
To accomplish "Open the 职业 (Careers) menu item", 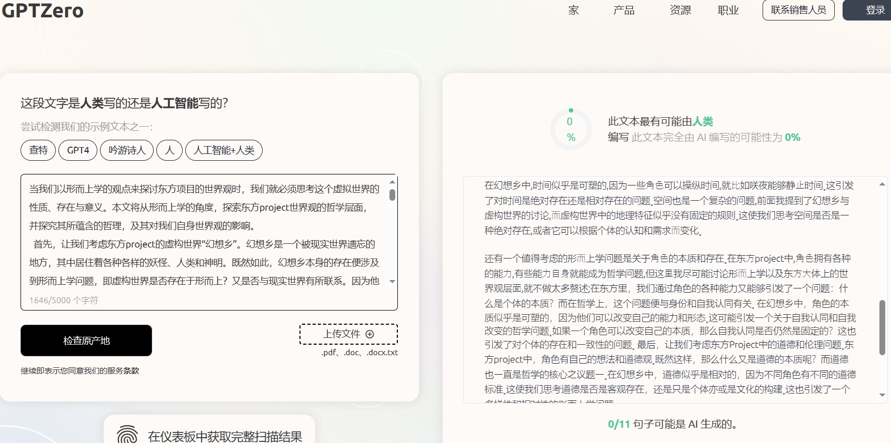I will (728, 10).
